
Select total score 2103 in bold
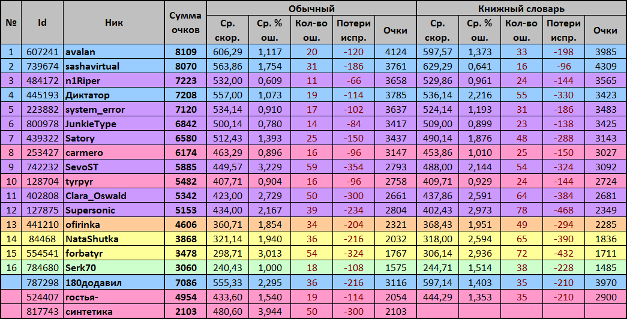(x=186, y=312)
